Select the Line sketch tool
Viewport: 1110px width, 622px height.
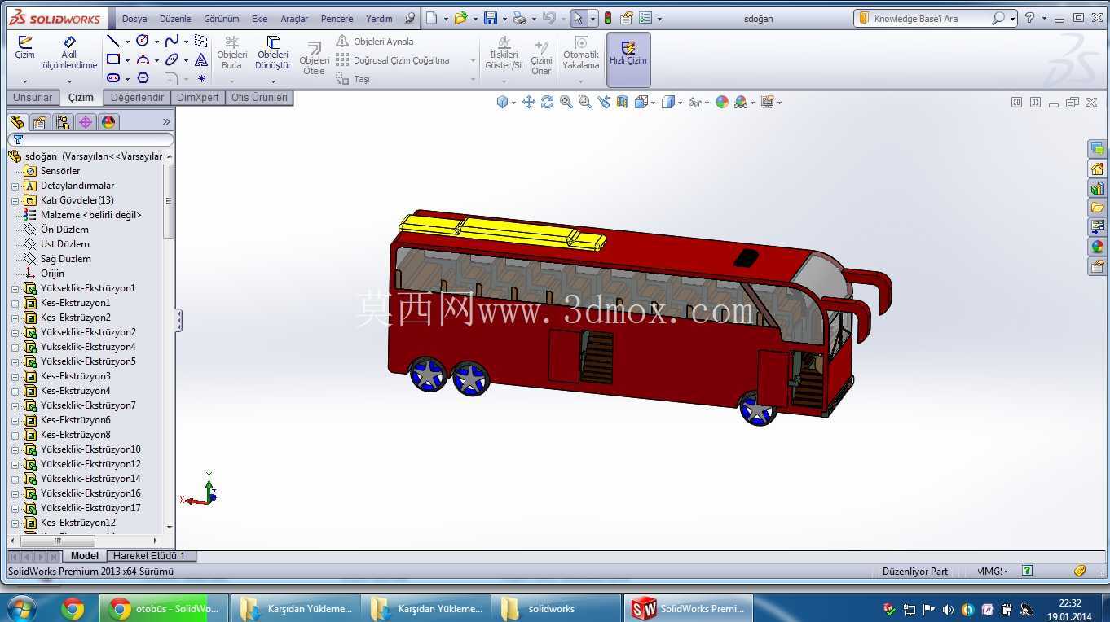113,41
